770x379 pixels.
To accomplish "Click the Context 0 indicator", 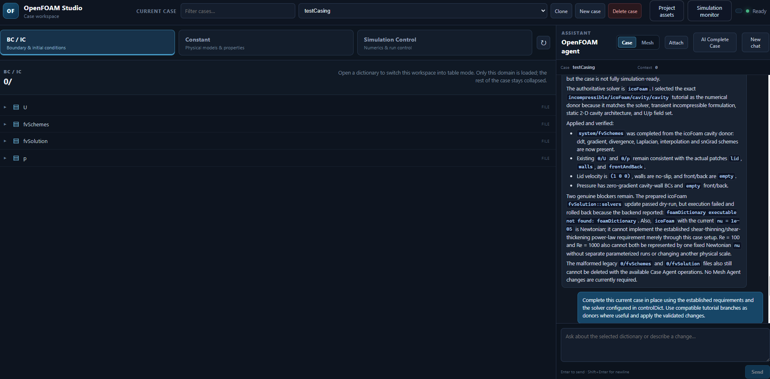I will tap(648, 67).
